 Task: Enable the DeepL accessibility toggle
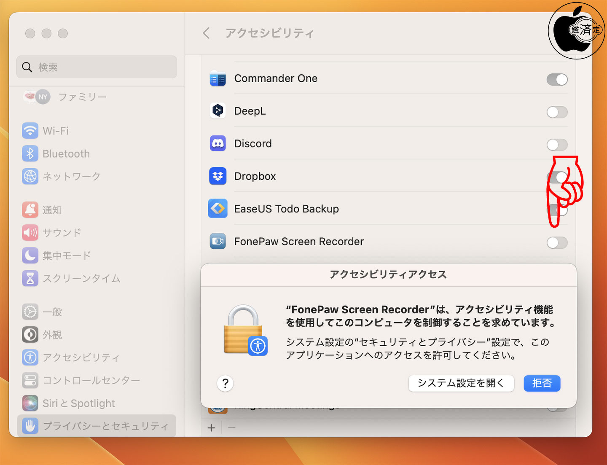[x=557, y=112]
